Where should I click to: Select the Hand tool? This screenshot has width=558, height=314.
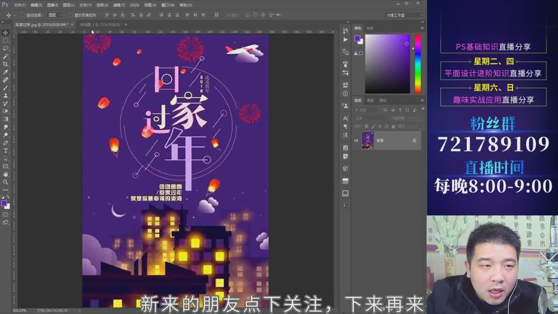pyautogui.click(x=6, y=174)
